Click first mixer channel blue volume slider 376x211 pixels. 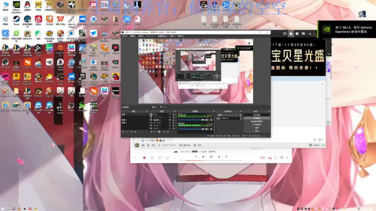[x=191, y=120]
